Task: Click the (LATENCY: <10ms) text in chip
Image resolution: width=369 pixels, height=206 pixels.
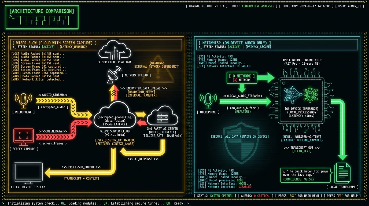Action: tap(301, 116)
